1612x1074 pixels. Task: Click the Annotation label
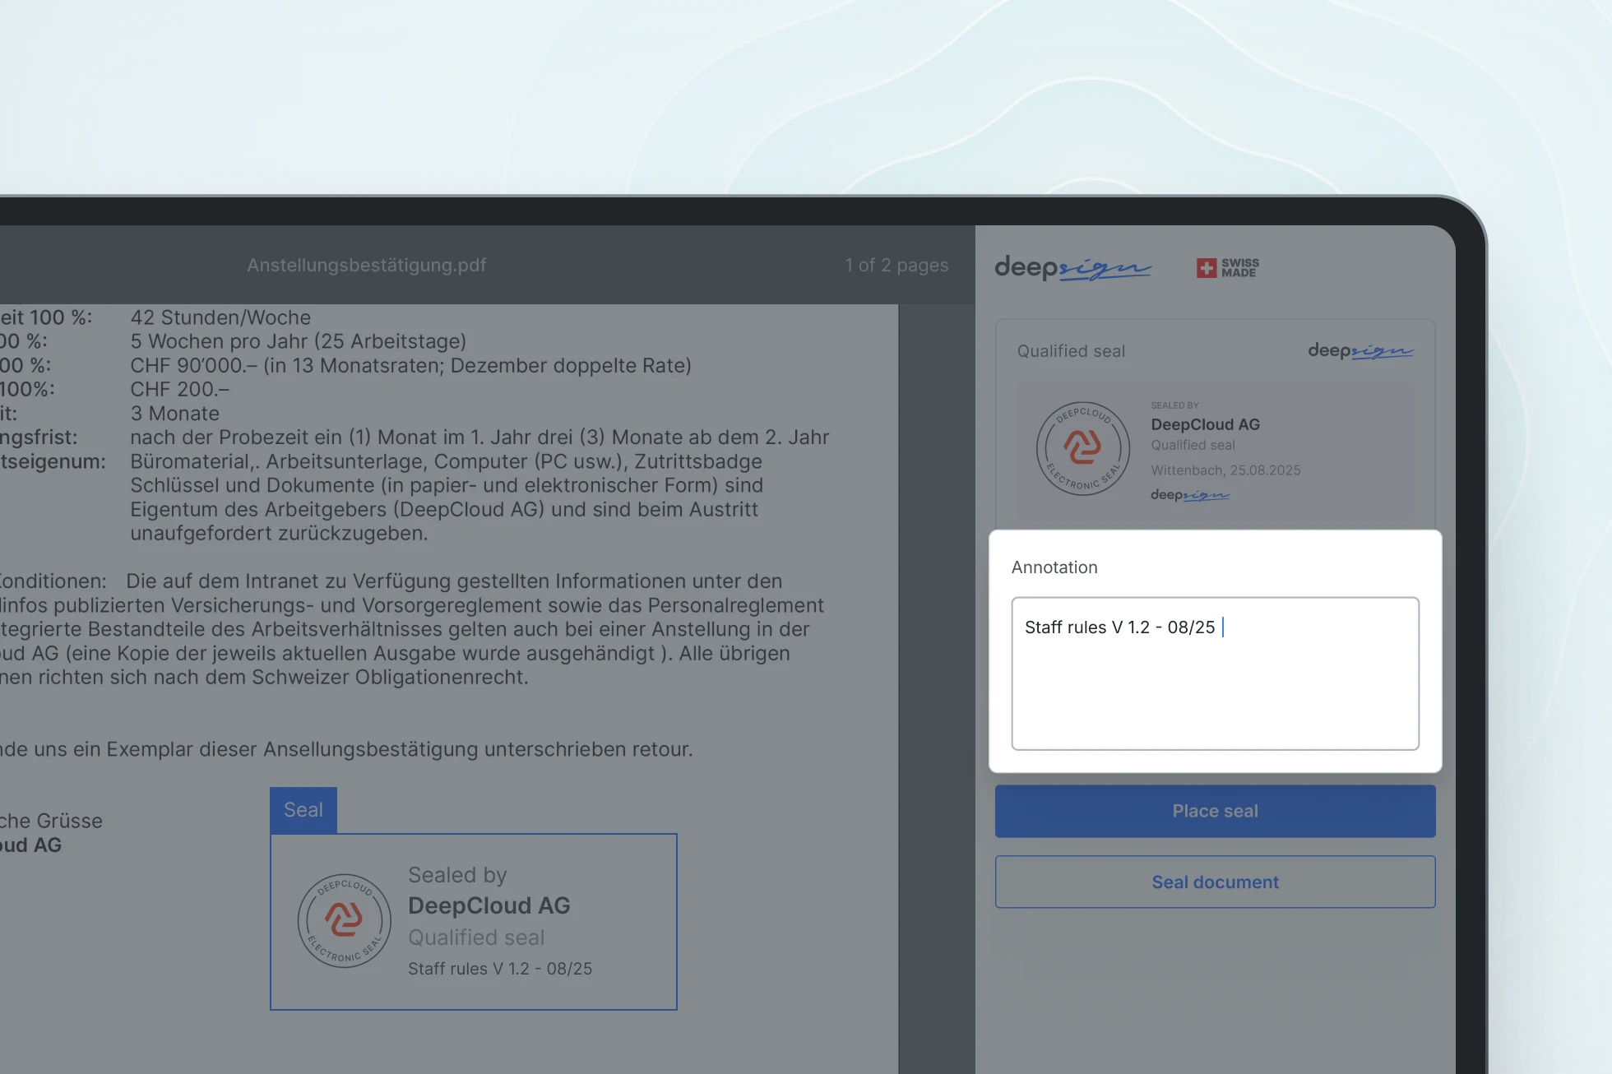pos(1054,567)
